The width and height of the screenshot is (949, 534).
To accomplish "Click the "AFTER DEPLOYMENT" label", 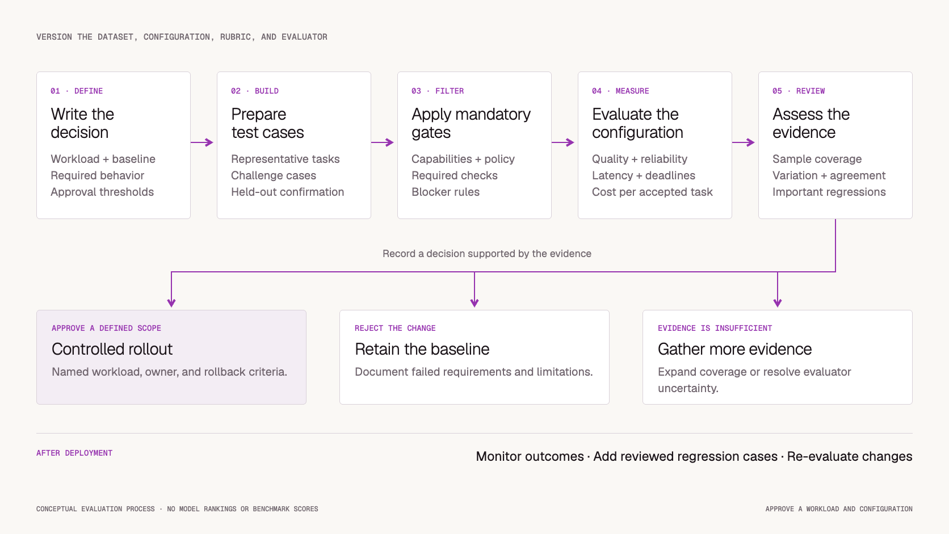I will coord(74,453).
